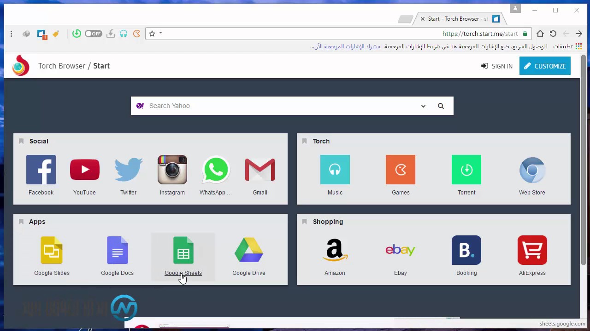Click the green secure padlock icon
590x331 pixels.
coord(525,34)
